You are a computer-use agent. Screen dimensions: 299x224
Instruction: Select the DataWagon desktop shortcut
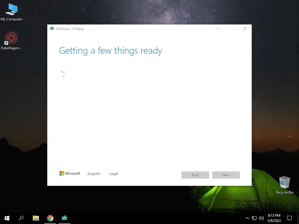click(11, 41)
